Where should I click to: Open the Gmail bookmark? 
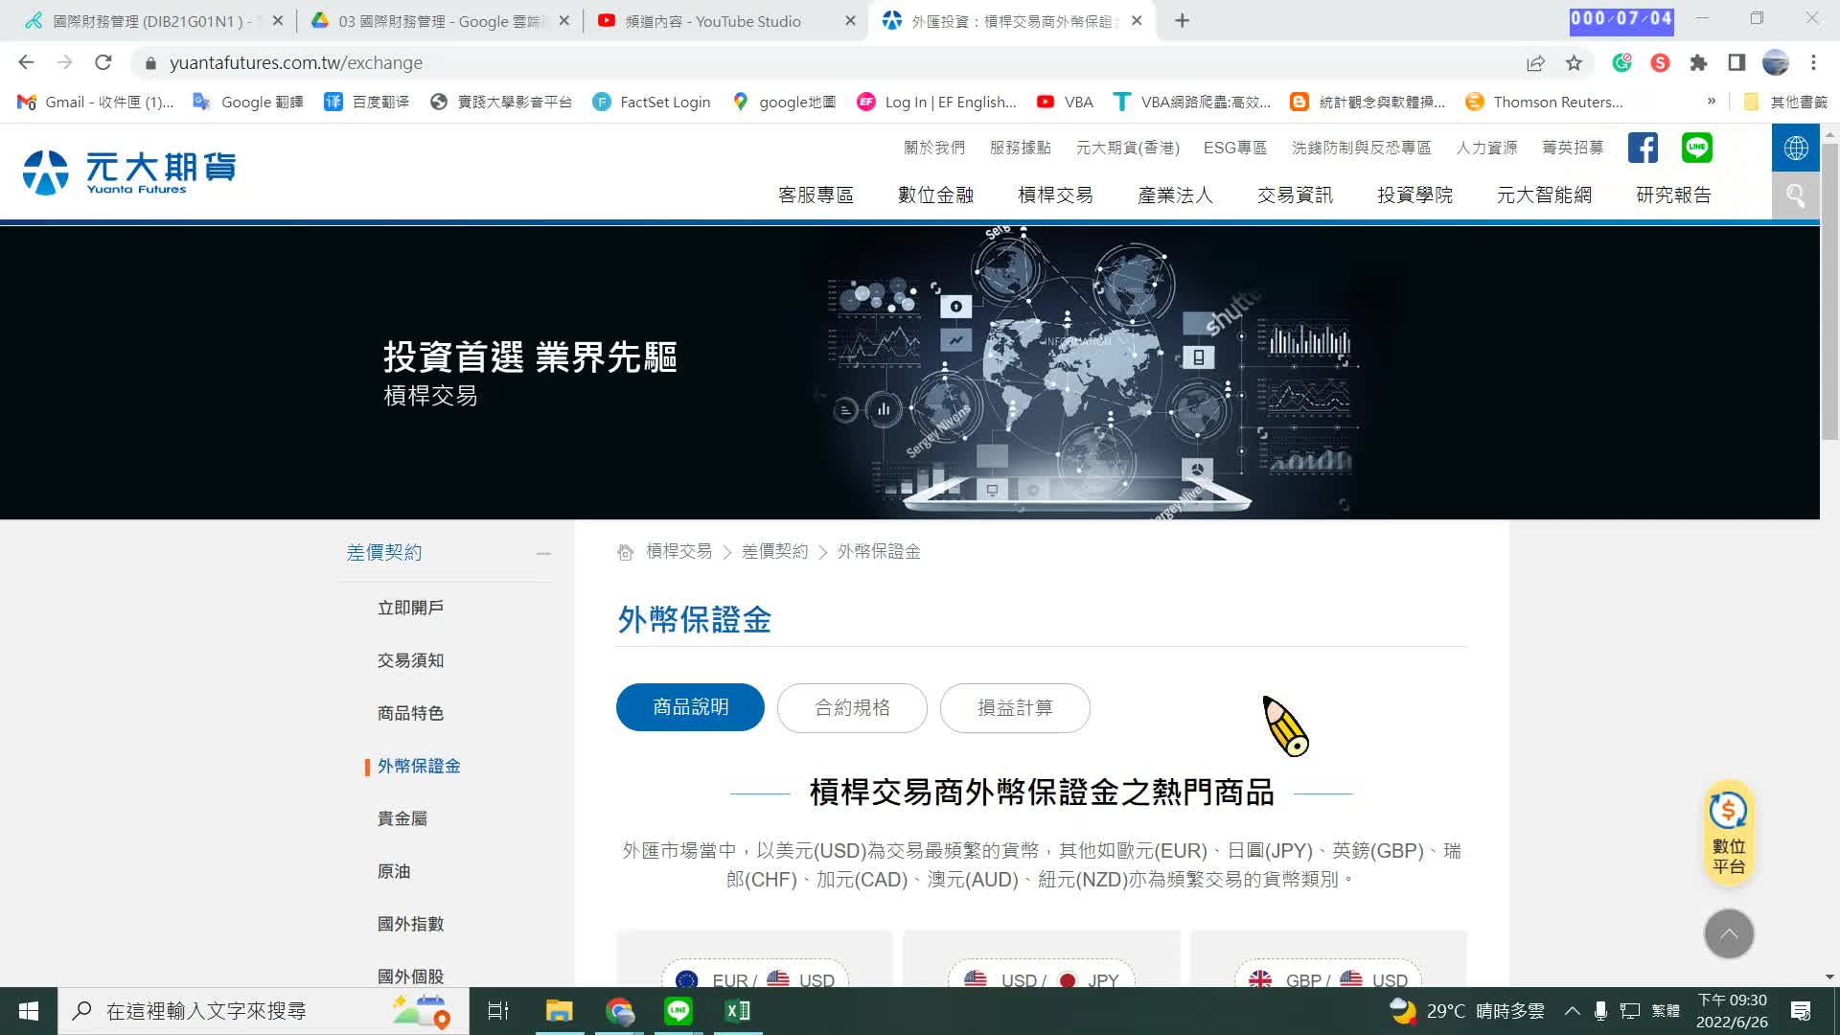point(96,102)
